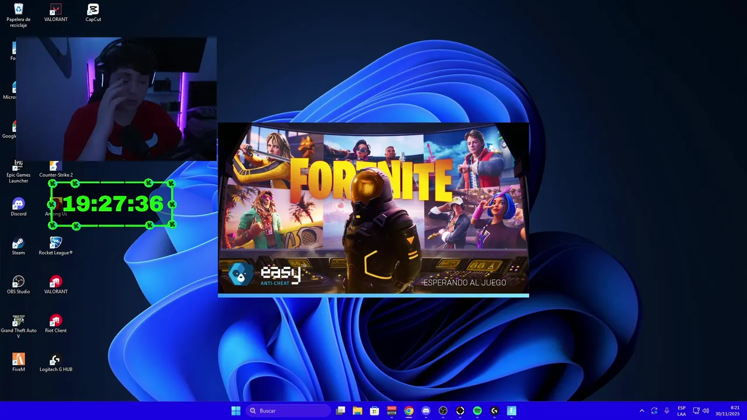This screenshot has height=420, width=747.
Task: Select the FiveM desktop shortcut
Action: point(19,362)
